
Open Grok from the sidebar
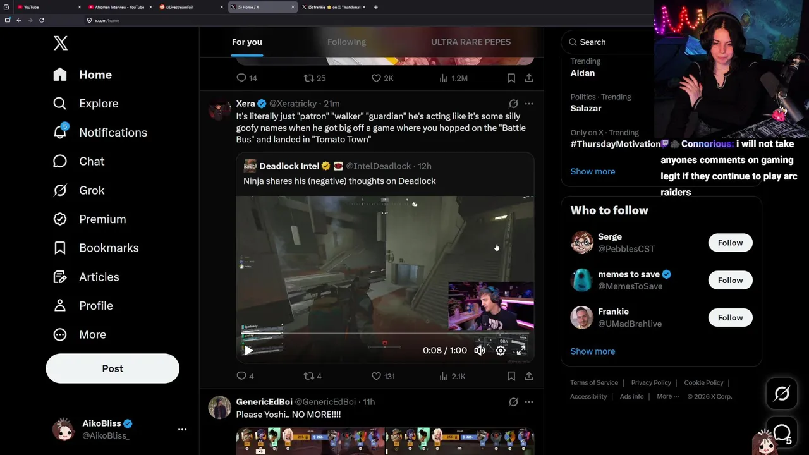(79, 190)
